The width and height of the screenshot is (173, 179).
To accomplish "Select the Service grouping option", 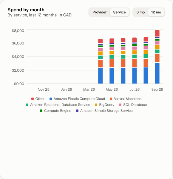I will pos(119,12).
